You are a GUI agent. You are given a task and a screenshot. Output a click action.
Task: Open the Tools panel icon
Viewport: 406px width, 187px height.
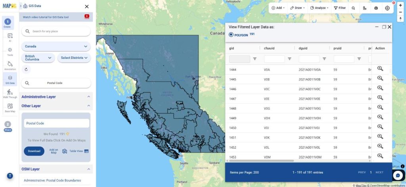pyautogui.click(x=10, y=51)
